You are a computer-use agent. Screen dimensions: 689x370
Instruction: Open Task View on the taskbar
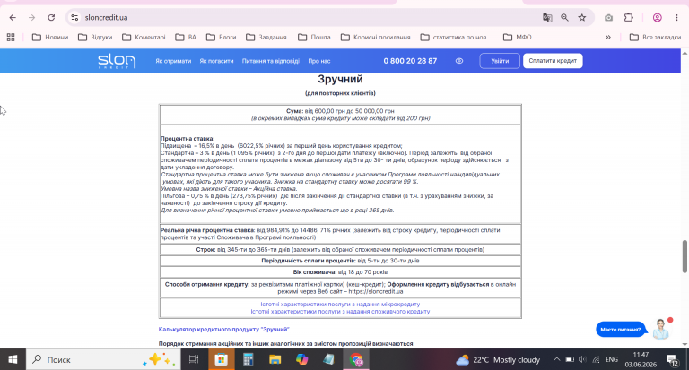point(194,359)
